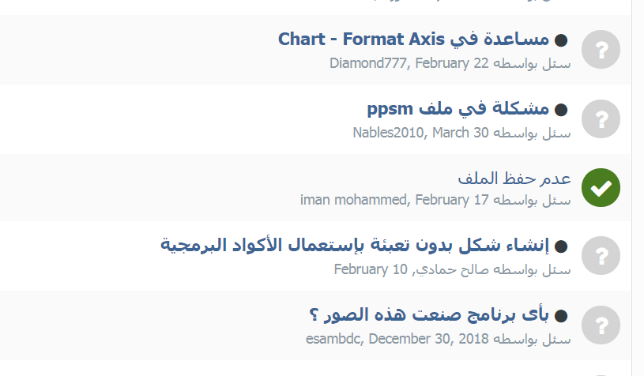644x376 pixels.
Task: Open Diamond777 user profile
Action: 367,63
